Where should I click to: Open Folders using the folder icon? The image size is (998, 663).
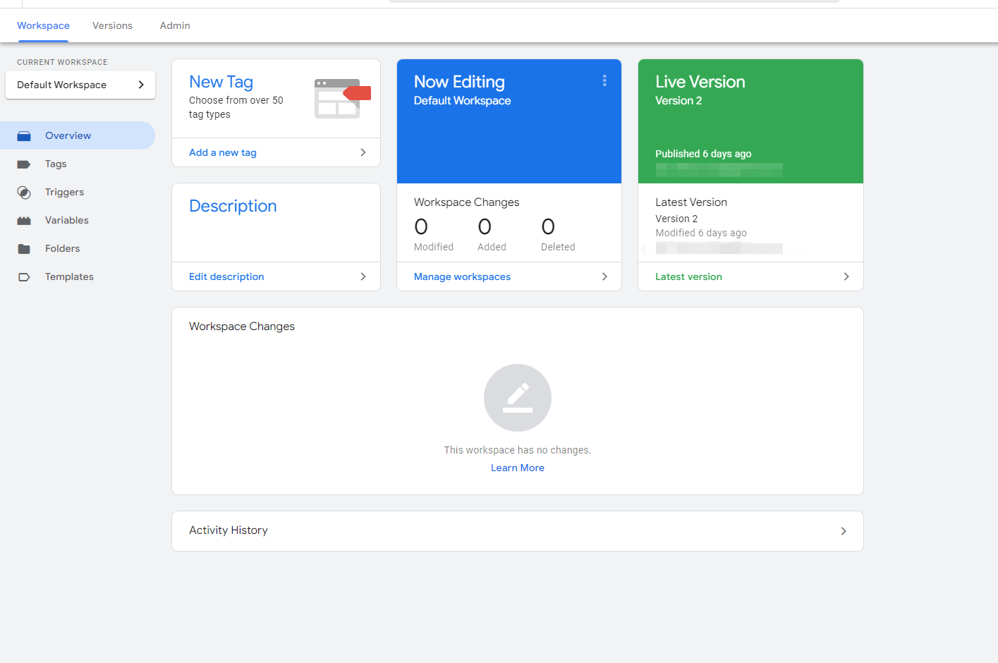(24, 249)
